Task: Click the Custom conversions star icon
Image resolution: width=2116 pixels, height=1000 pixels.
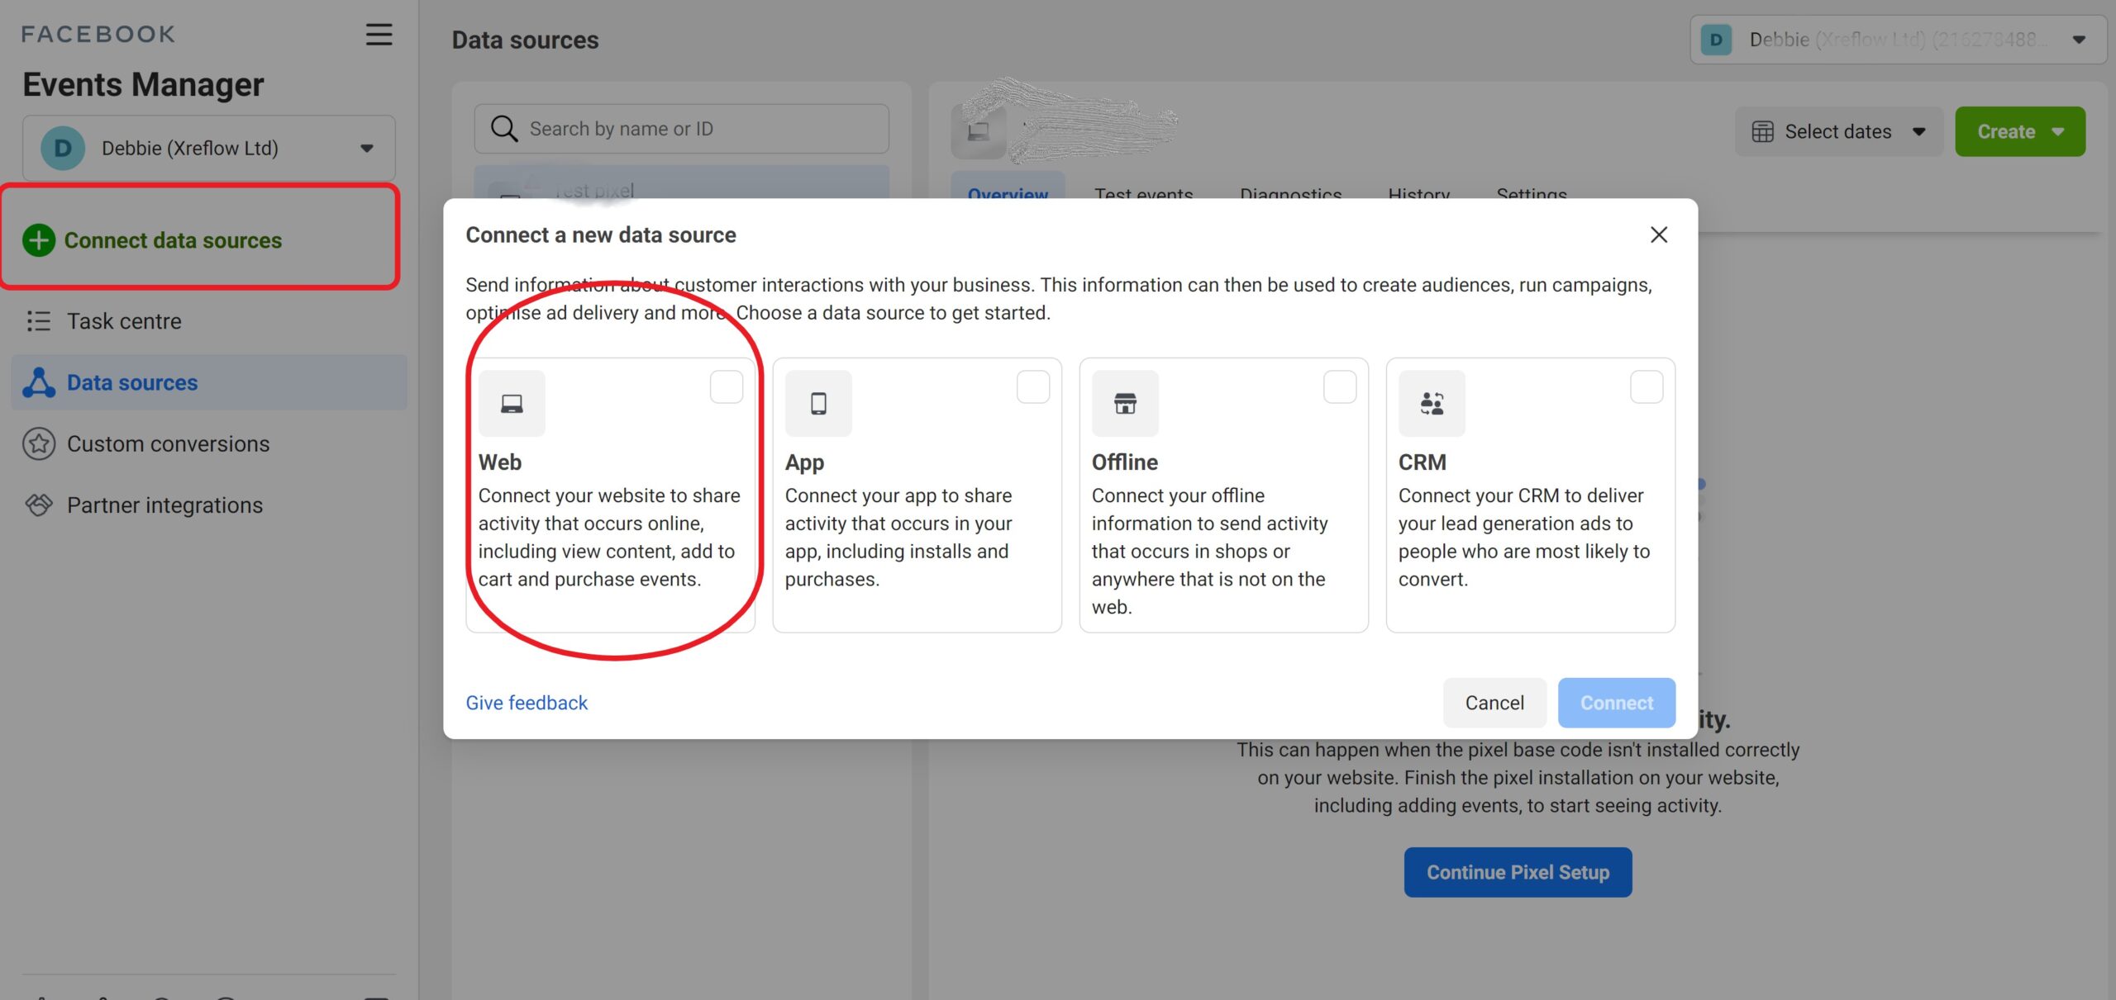Action: point(39,444)
